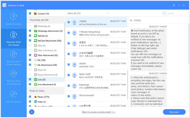Uncheck WhatsApp Attachment (33) checkbox
The width and height of the screenshot is (190, 118).
click(30, 31)
